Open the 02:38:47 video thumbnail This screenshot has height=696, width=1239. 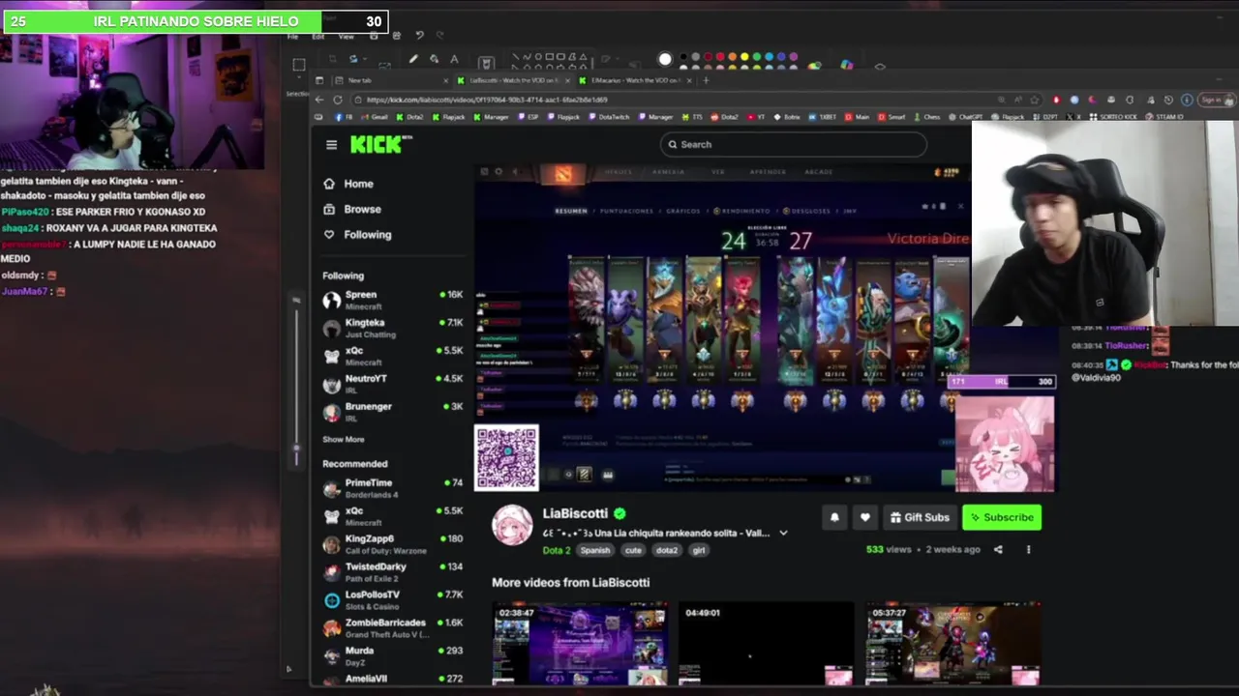(580, 644)
